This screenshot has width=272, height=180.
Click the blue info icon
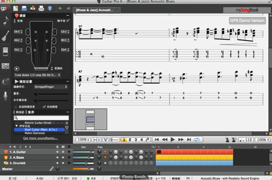click(50, 8)
